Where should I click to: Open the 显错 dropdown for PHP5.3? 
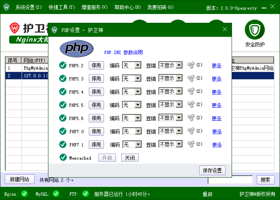point(170,78)
